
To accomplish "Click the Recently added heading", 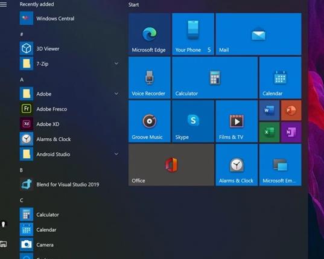I will (37, 4).
